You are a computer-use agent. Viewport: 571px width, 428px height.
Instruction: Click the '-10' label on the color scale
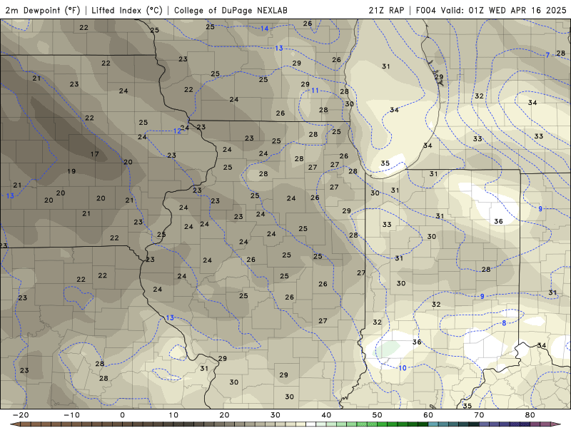[71, 415]
